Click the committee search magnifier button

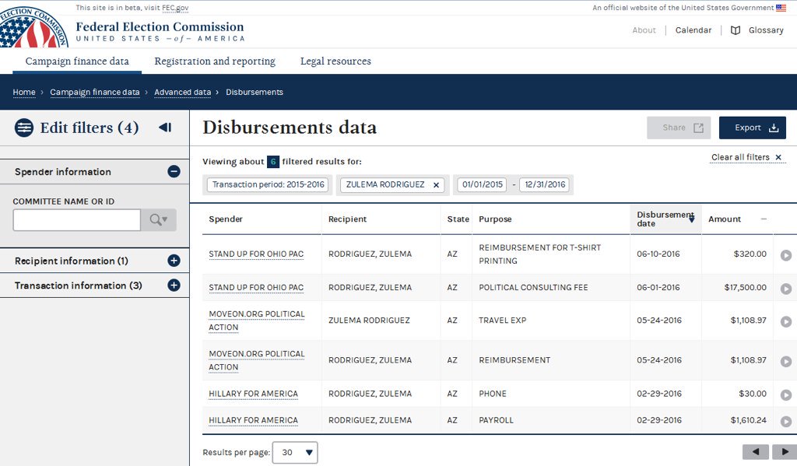[159, 220]
